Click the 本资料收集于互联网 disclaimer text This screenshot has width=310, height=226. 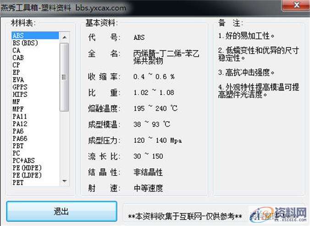coord(185,216)
